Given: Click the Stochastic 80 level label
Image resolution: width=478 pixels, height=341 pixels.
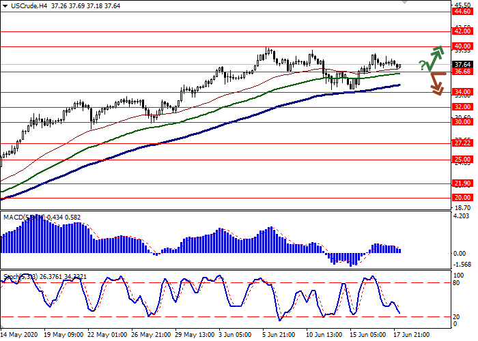Looking at the screenshot, I should (x=458, y=282).
